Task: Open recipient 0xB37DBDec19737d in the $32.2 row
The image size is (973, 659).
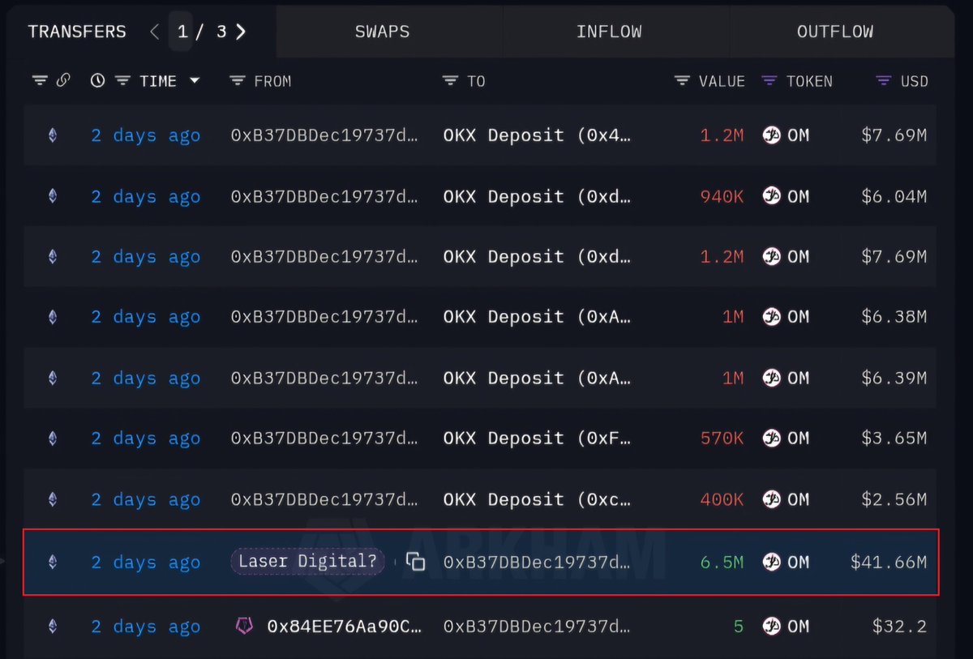Action: tap(537, 627)
